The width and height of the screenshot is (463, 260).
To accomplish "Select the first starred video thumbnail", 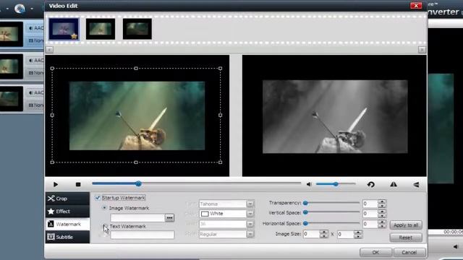I will [64, 29].
